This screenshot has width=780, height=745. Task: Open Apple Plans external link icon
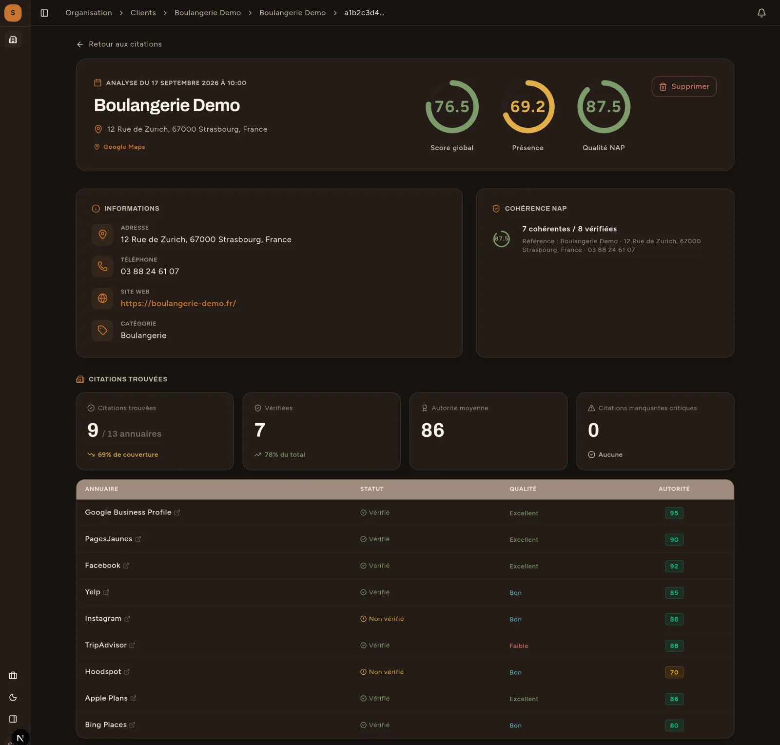coord(133,699)
